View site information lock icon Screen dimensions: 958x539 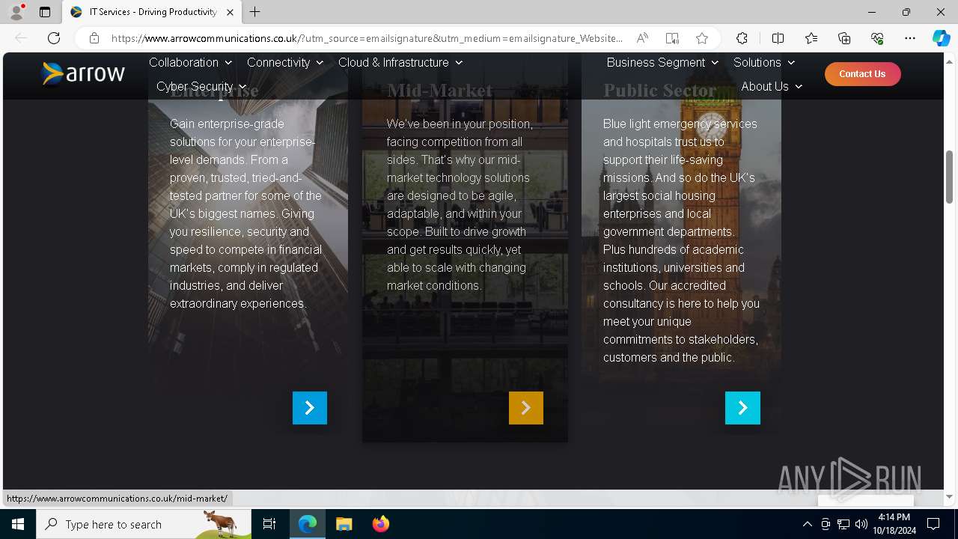click(94, 38)
